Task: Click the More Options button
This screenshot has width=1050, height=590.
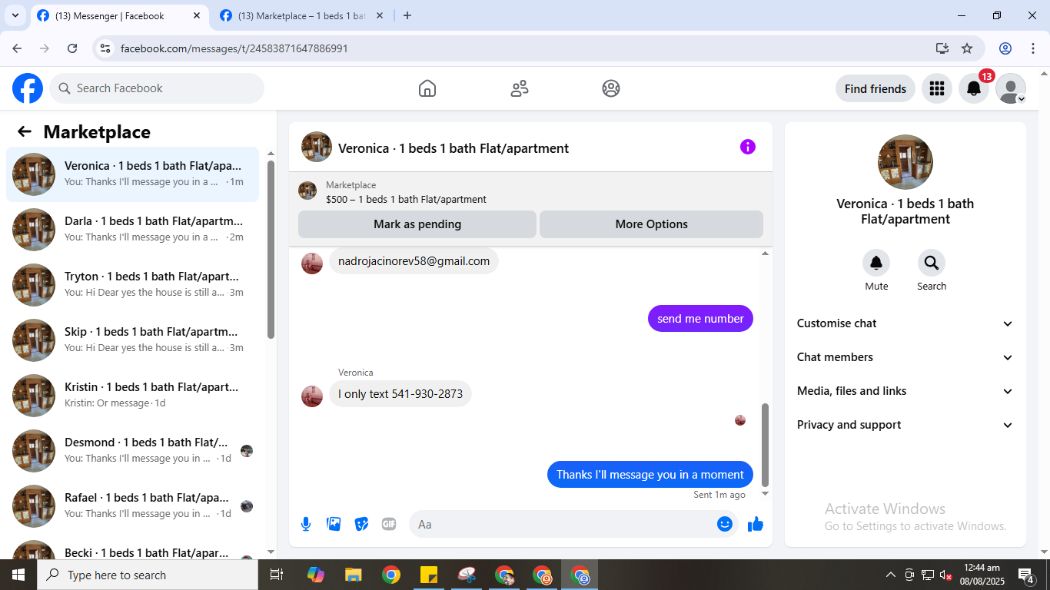Action: (651, 224)
